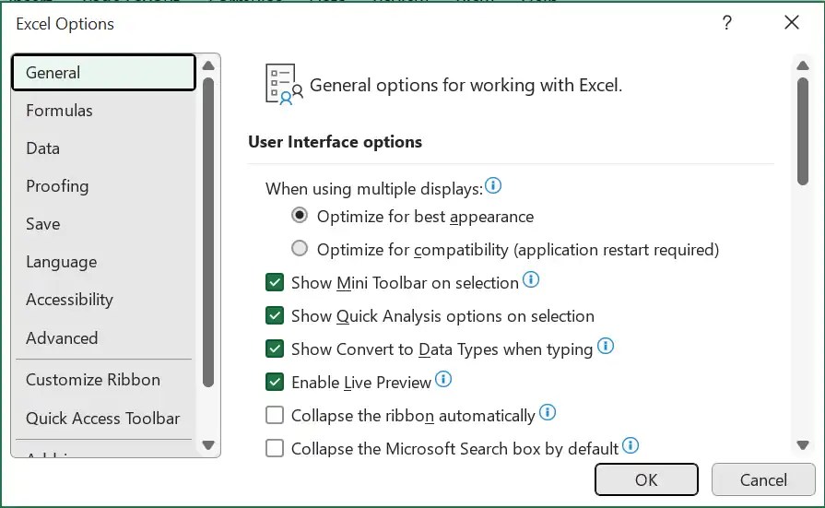The height and width of the screenshot is (508, 825).
Task: Uncheck Show Mini Toolbar on selection
Action: pos(275,283)
